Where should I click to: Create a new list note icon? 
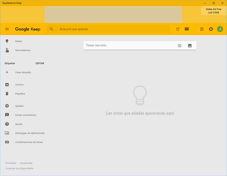[x=180, y=46]
